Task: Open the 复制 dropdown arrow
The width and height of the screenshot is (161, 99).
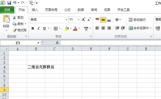Action: [x=25, y=24]
